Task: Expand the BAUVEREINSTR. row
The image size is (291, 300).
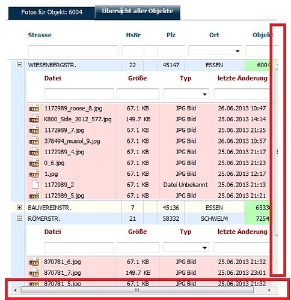Action: 19,208
